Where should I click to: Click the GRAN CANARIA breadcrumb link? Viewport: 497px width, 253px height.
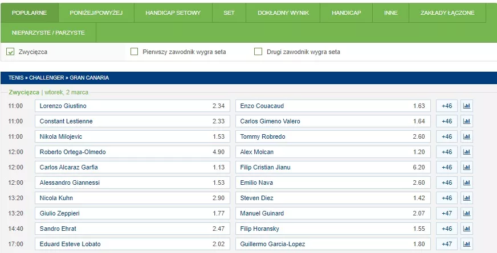[89, 78]
